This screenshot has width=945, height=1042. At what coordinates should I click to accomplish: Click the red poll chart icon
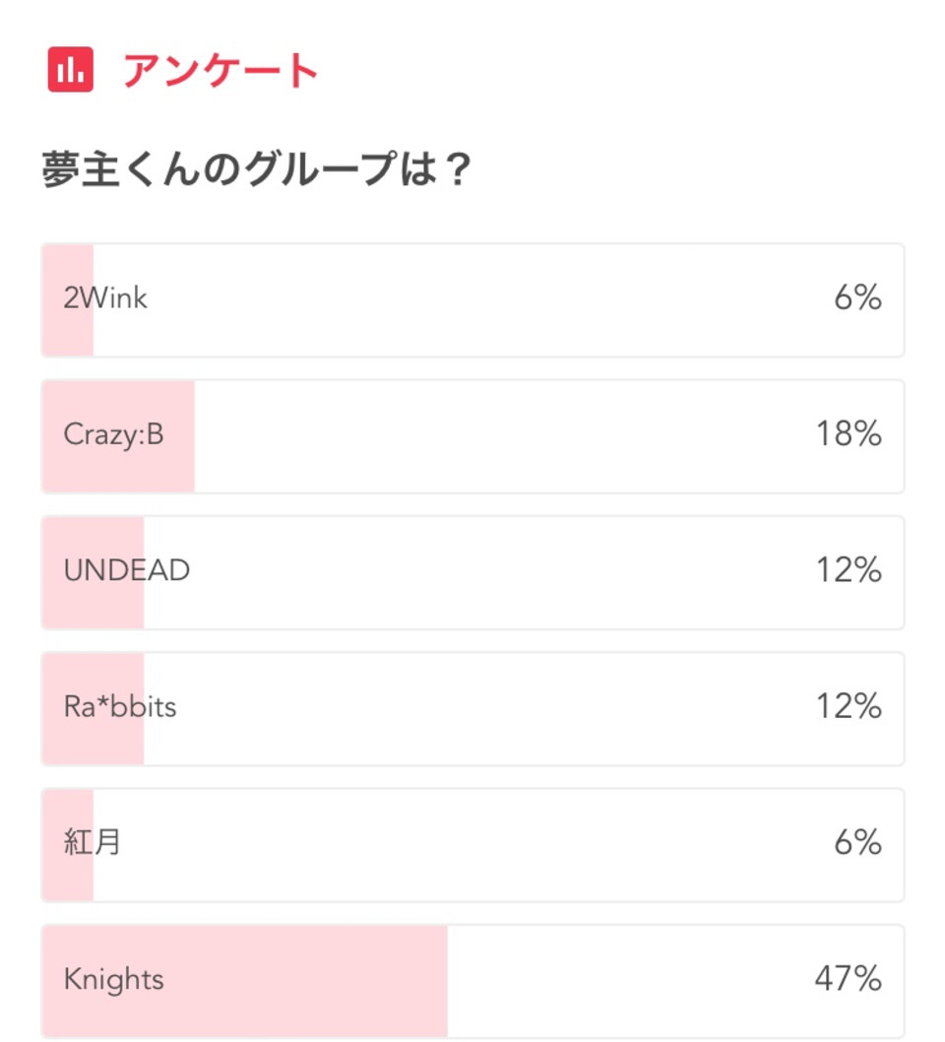(x=71, y=69)
